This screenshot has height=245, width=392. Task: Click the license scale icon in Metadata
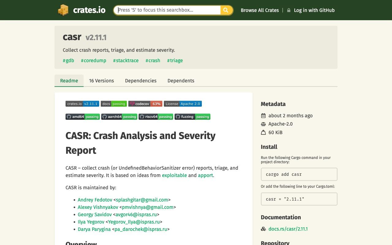click(x=263, y=124)
